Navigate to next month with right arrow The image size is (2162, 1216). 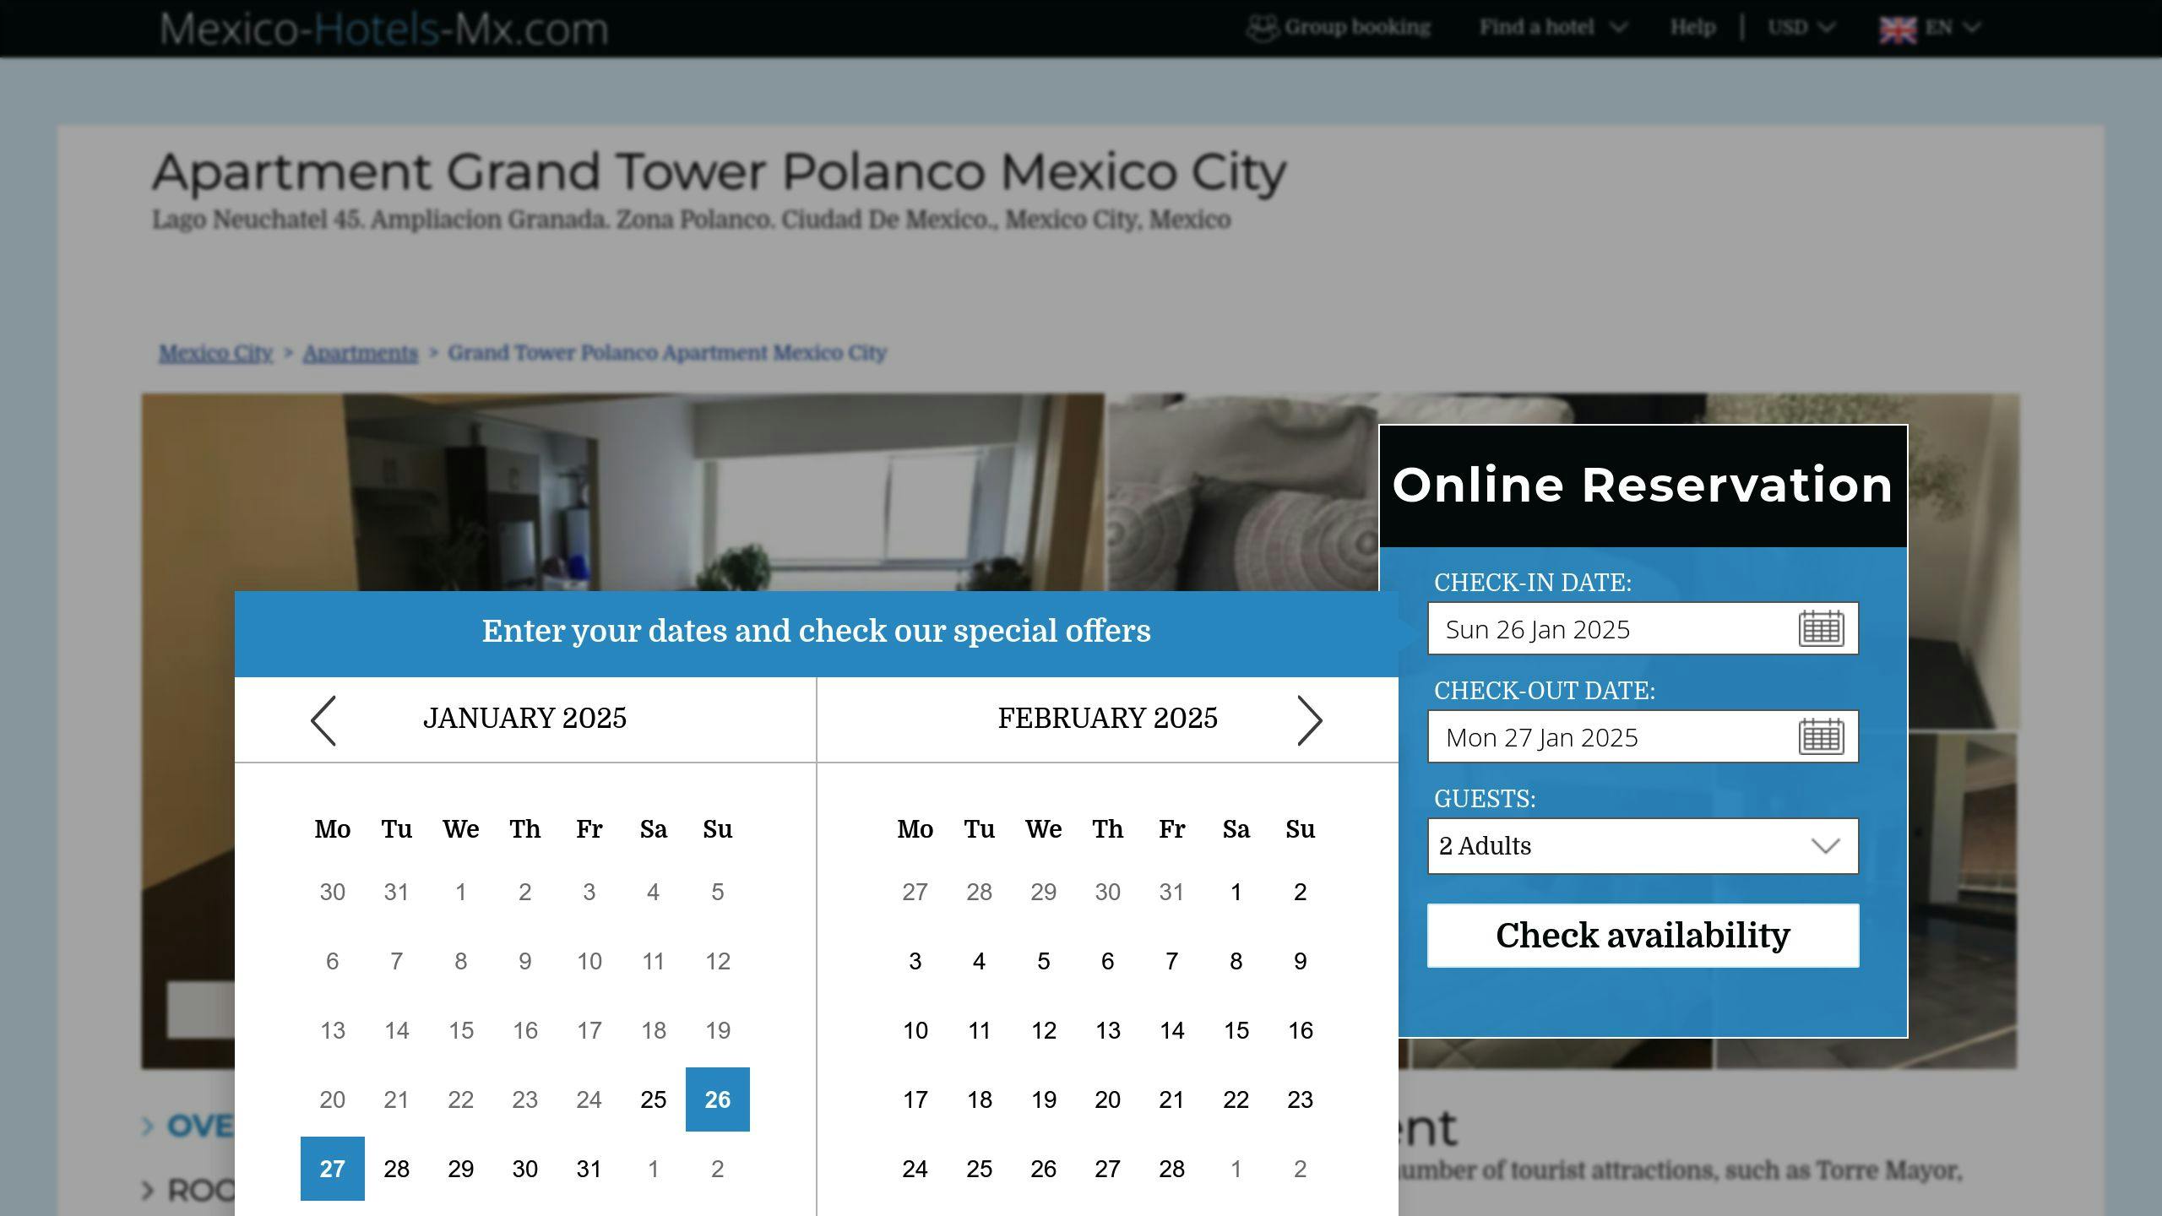pyautogui.click(x=1312, y=720)
